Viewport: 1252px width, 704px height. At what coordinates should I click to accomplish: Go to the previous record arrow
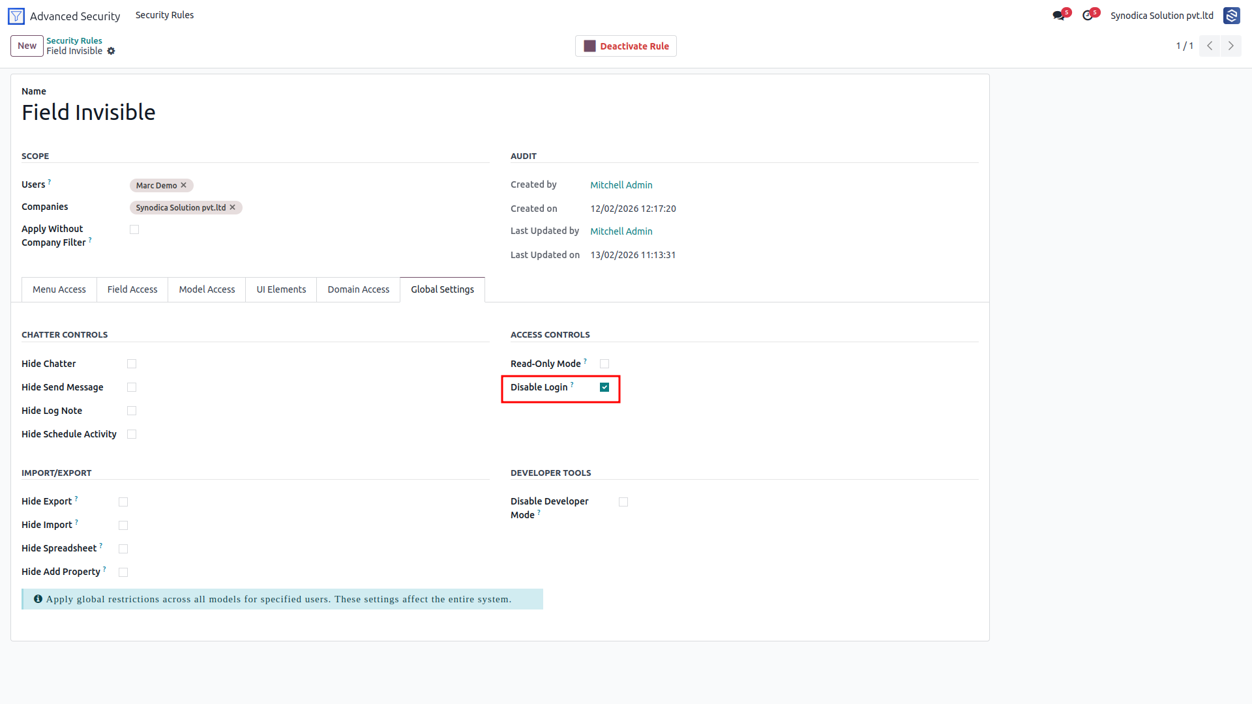(x=1210, y=46)
